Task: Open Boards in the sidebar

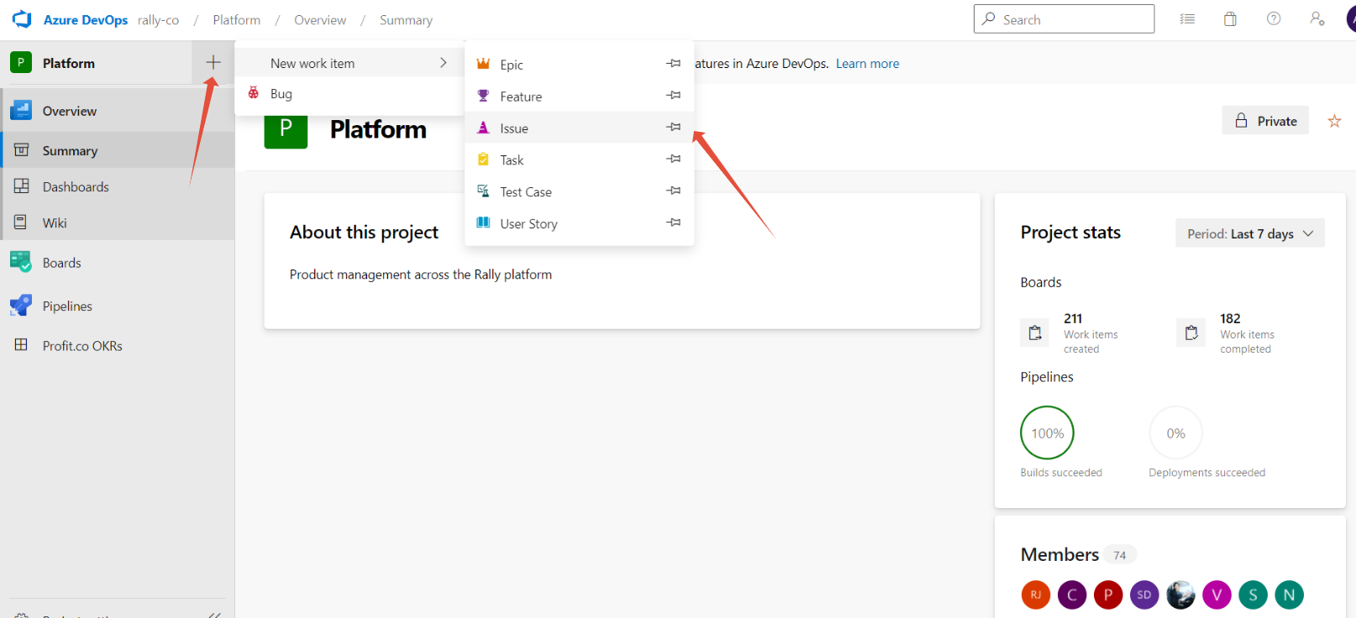Action: [118, 263]
